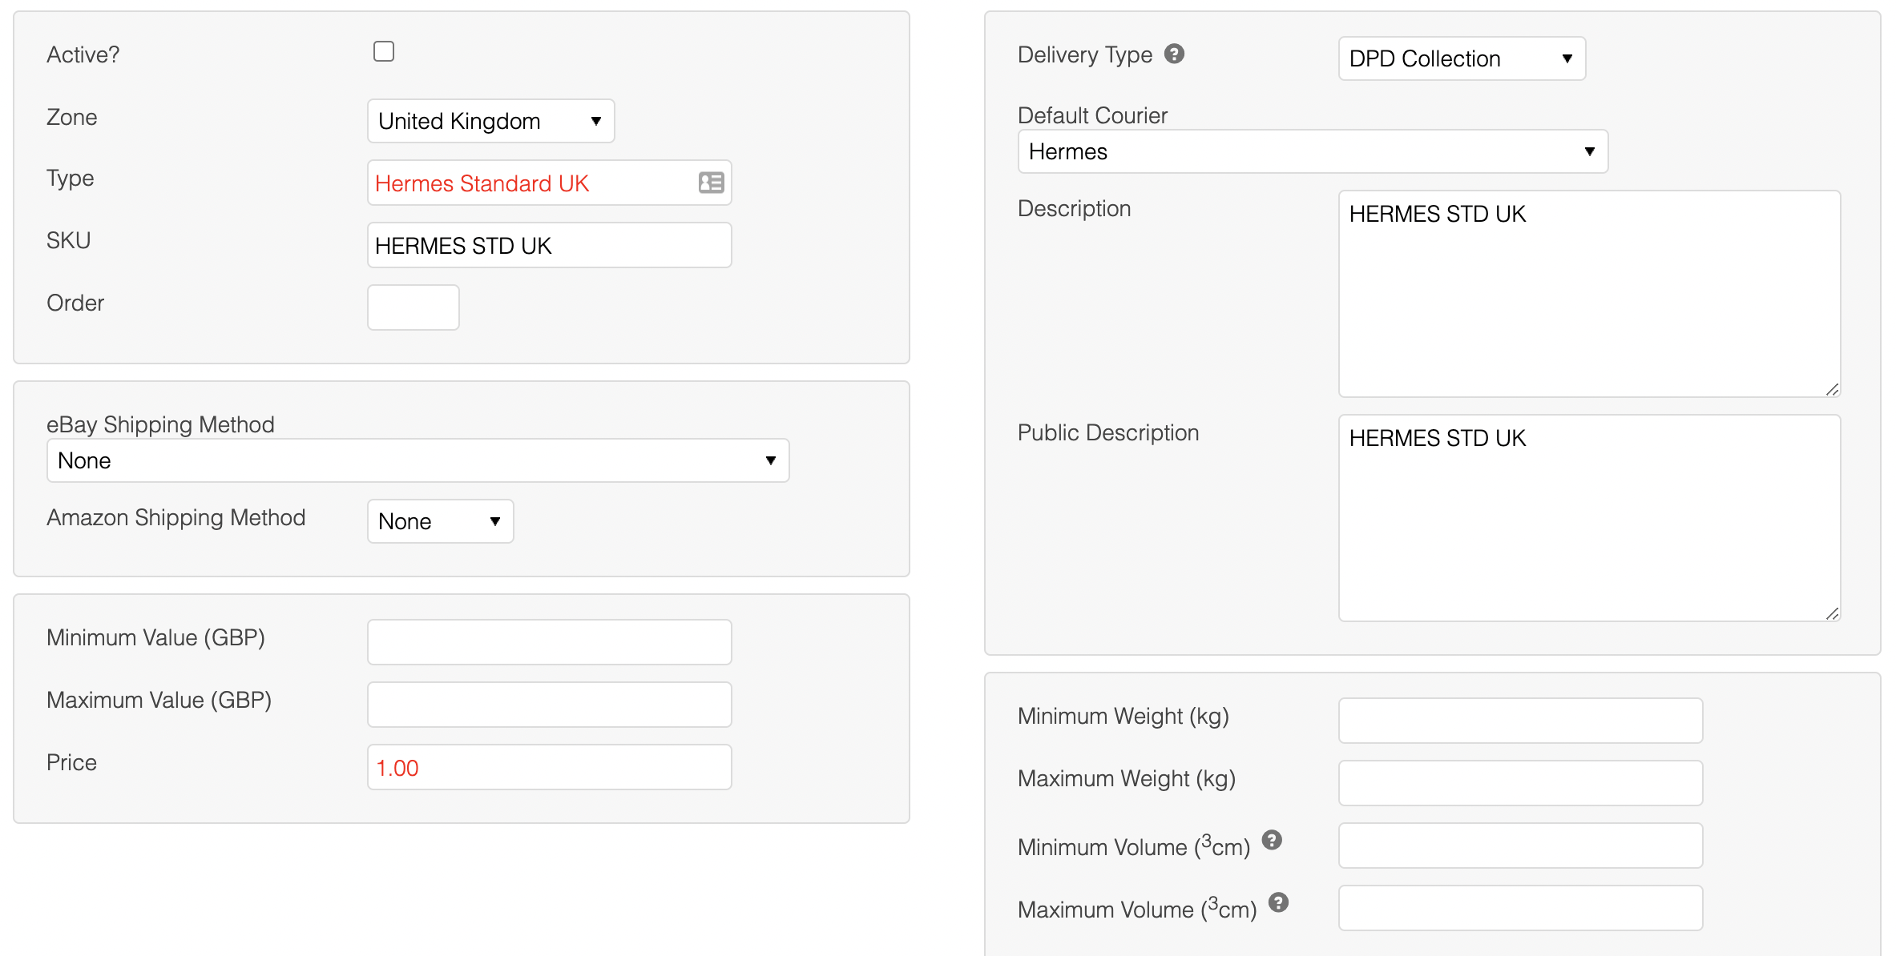
Task: Open the Zone dropdown
Action: [x=490, y=121]
